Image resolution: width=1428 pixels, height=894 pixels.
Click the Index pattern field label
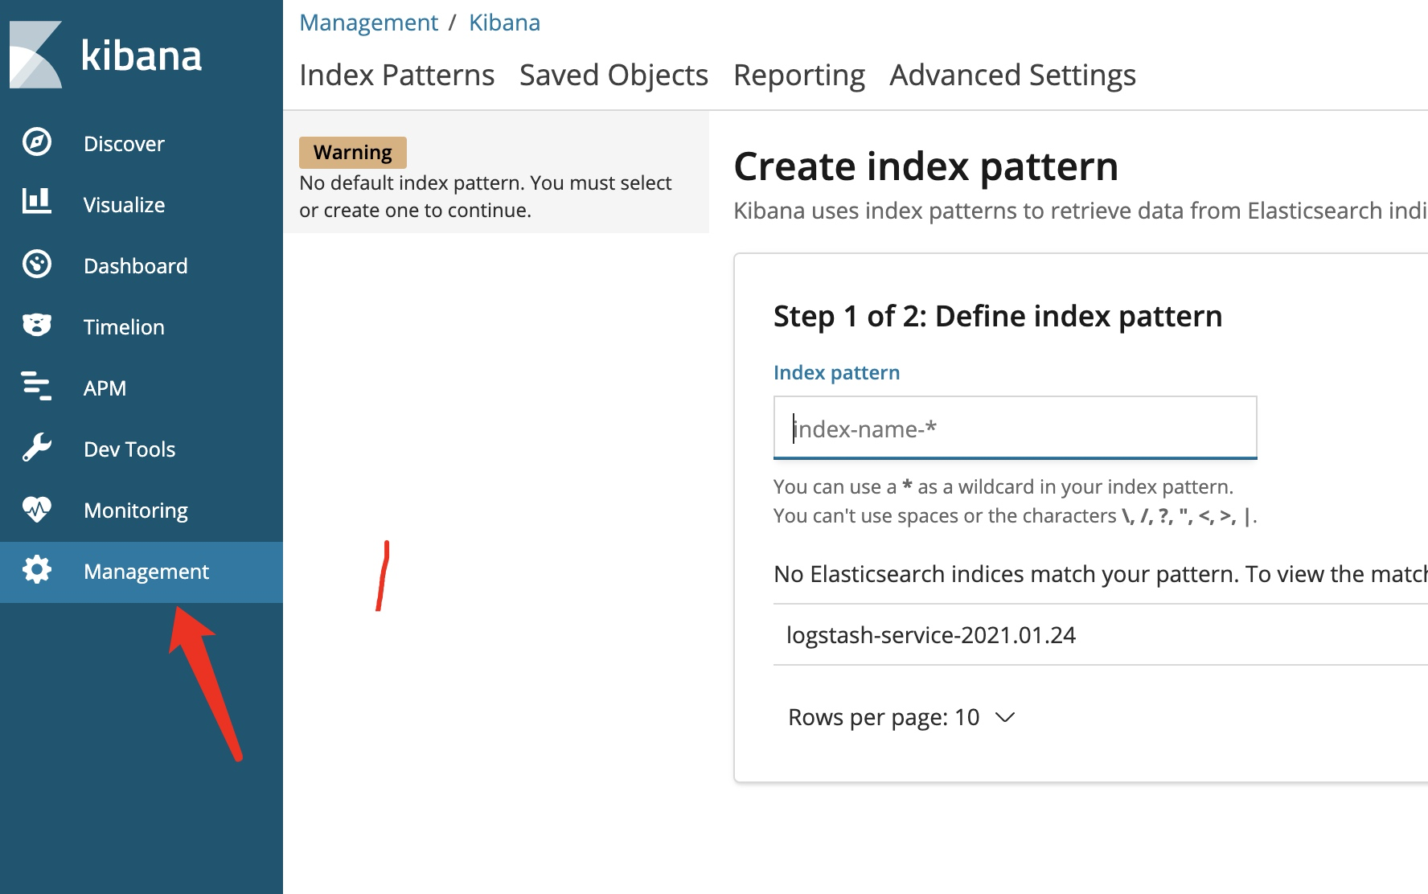tap(836, 372)
